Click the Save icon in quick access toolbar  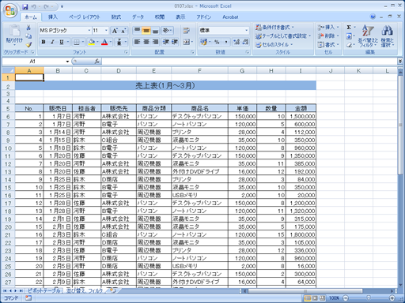click(x=25, y=6)
